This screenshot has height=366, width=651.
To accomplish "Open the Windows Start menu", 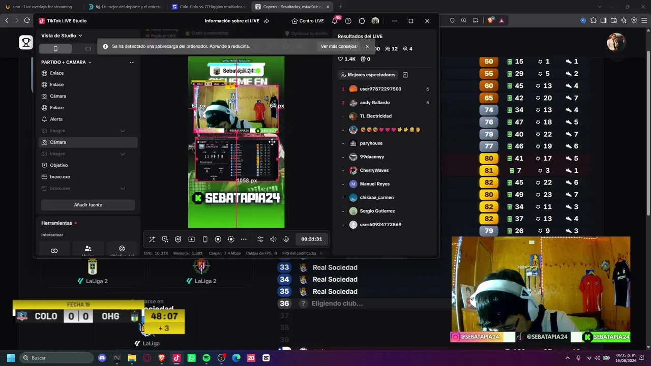I will point(11,358).
